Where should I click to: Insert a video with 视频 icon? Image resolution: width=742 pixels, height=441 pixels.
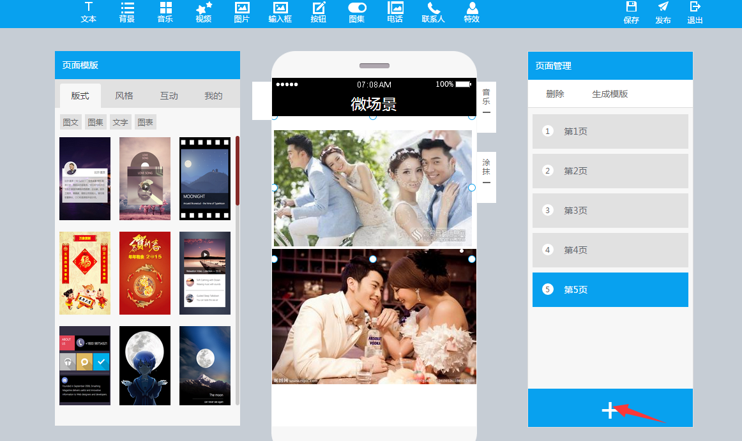click(204, 12)
